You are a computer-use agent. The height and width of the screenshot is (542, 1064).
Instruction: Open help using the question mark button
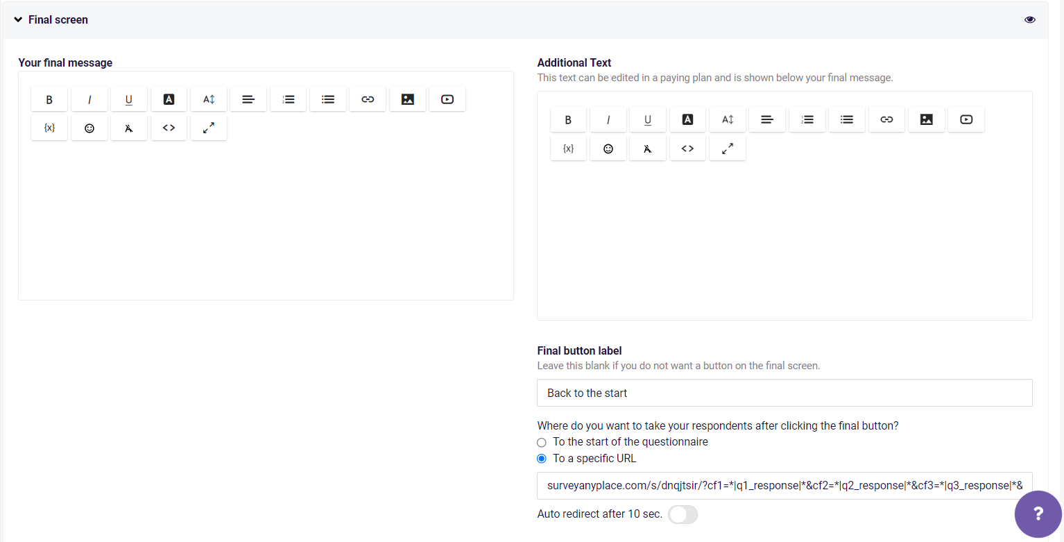tap(1038, 514)
